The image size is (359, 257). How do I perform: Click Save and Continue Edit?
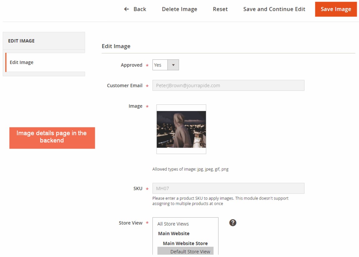(x=274, y=9)
